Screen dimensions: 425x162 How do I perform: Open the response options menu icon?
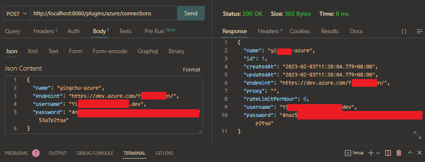419,31
